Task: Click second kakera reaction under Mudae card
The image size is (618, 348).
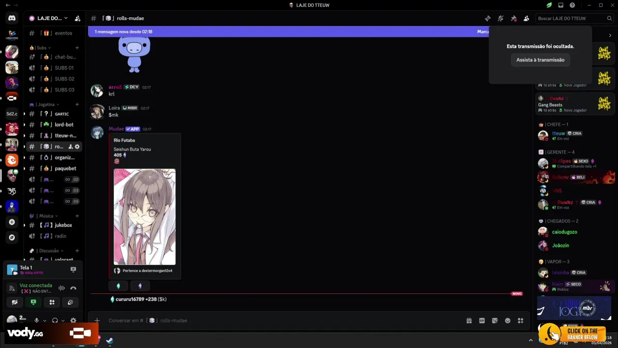Action: pos(140,286)
